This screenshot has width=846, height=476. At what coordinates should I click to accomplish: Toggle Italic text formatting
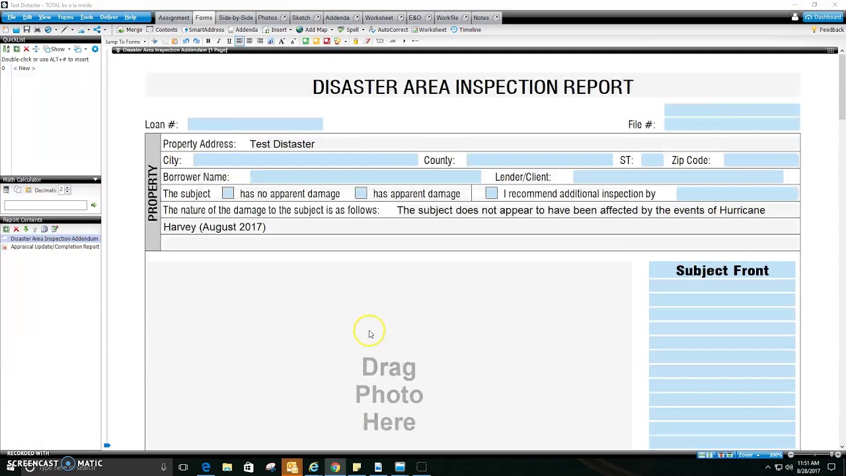pyautogui.click(x=219, y=41)
